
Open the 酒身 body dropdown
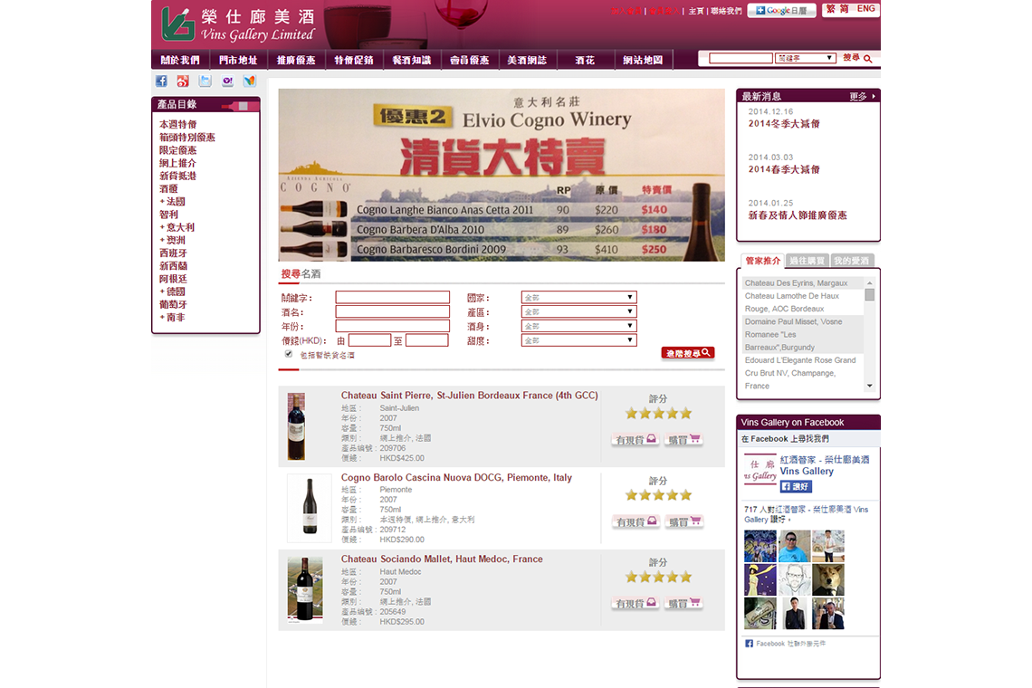[578, 326]
